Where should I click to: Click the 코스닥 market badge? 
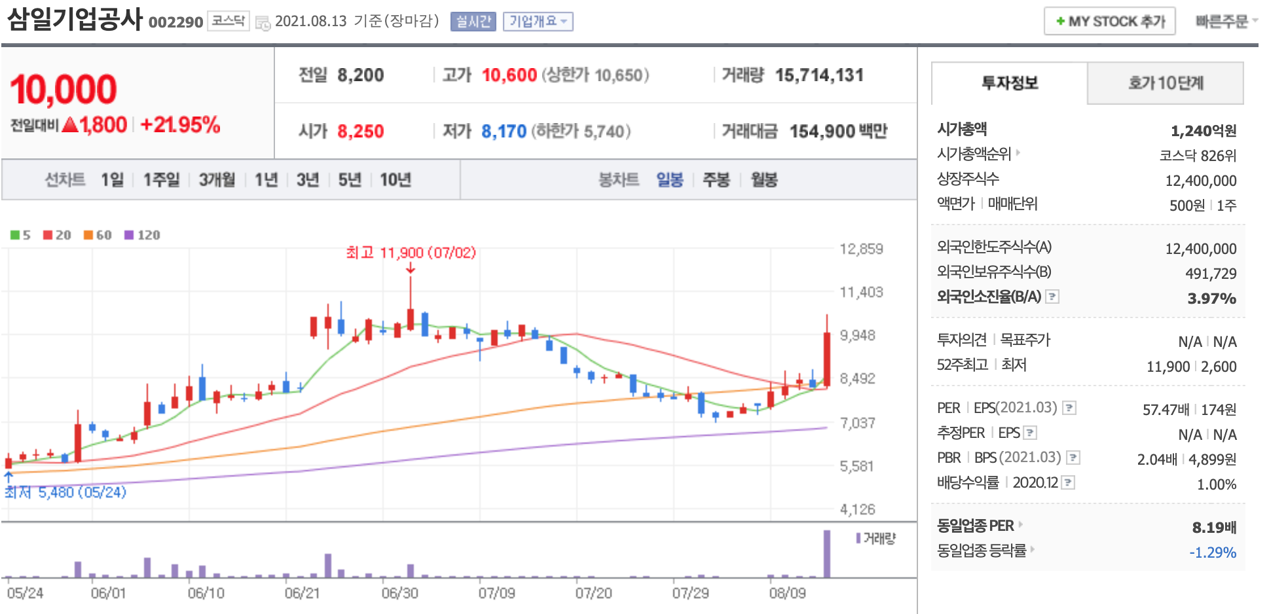click(x=229, y=21)
